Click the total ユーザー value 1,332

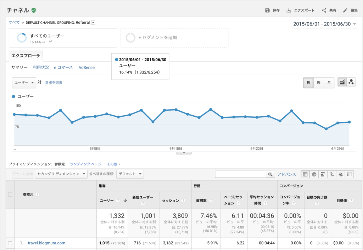tap(117, 216)
